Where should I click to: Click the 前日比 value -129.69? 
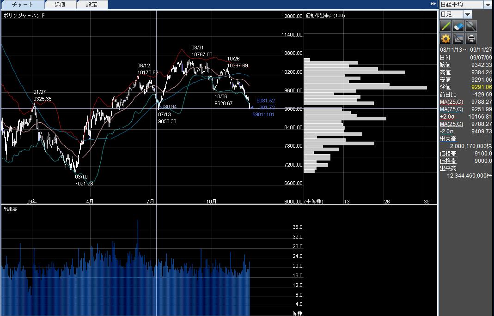click(482, 94)
